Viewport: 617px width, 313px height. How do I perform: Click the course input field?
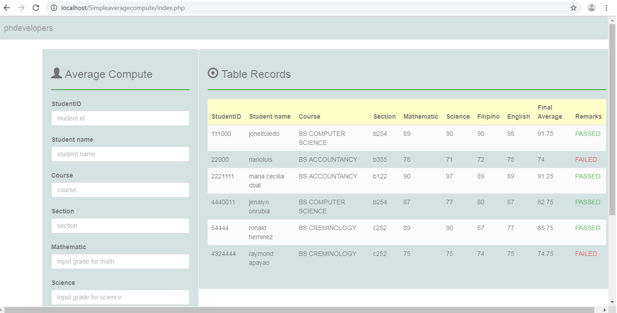[x=120, y=190]
